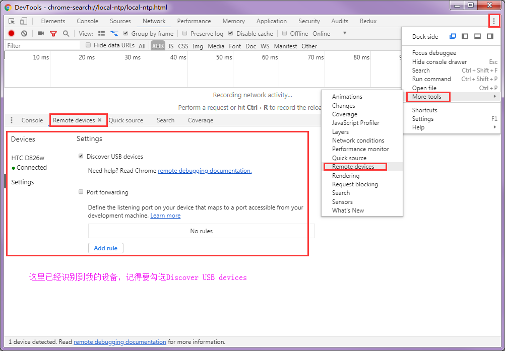The width and height of the screenshot is (505, 351).
Task: Stop recording with the red record button
Action: [x=11, y=33]
